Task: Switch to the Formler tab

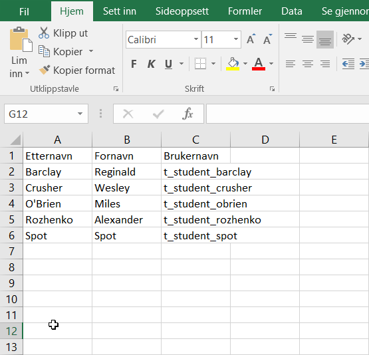Action: coord(245,11)
